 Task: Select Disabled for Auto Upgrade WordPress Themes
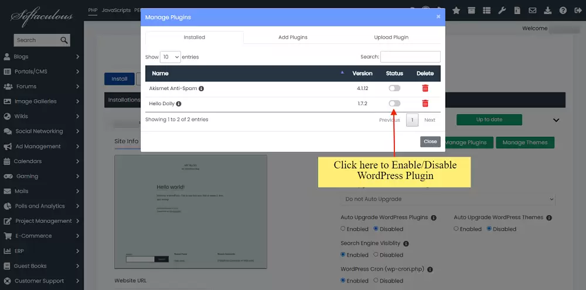click(489, 229)
